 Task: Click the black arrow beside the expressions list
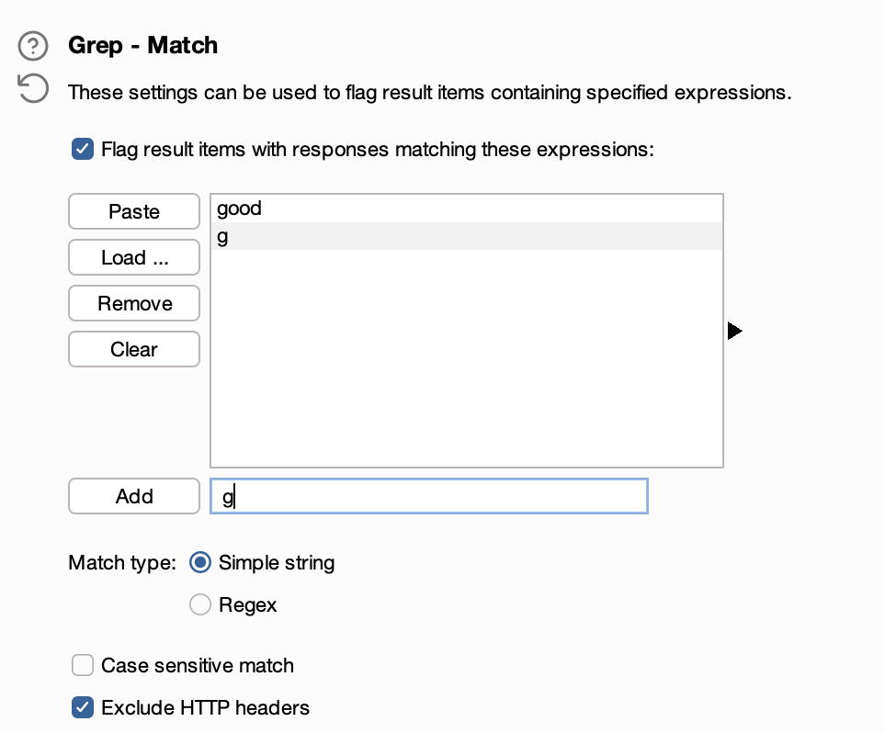tap(734, 331)
